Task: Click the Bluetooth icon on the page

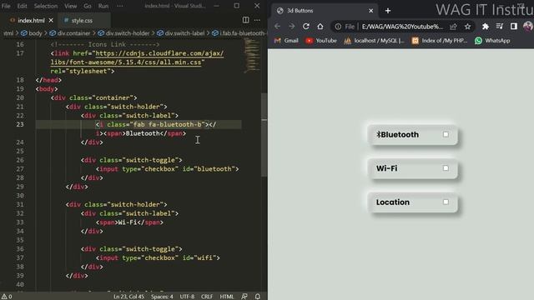Action: pyautogui.click(x=378, y=134)
